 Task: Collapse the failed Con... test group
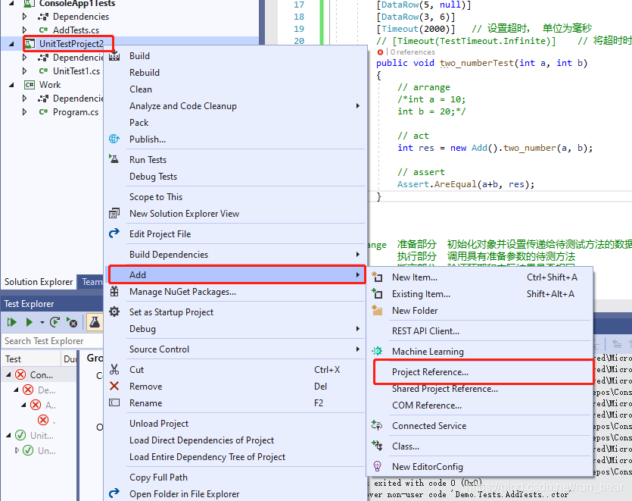click(8, 374)
